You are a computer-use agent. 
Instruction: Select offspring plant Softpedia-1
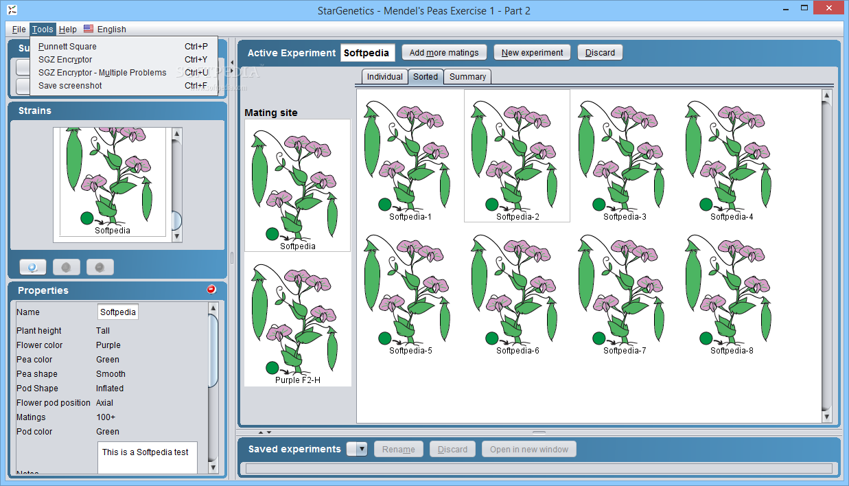(410, 157)
